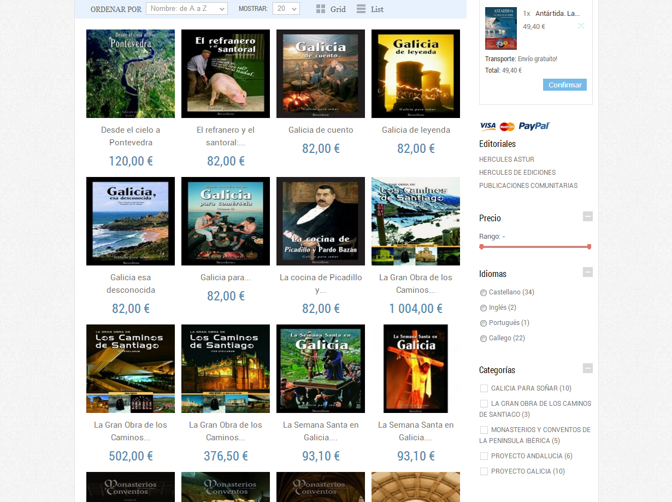The image size is (672, 502).
Task: Open La cocina de Picadillo cover
Action: [x=321, y=221]
